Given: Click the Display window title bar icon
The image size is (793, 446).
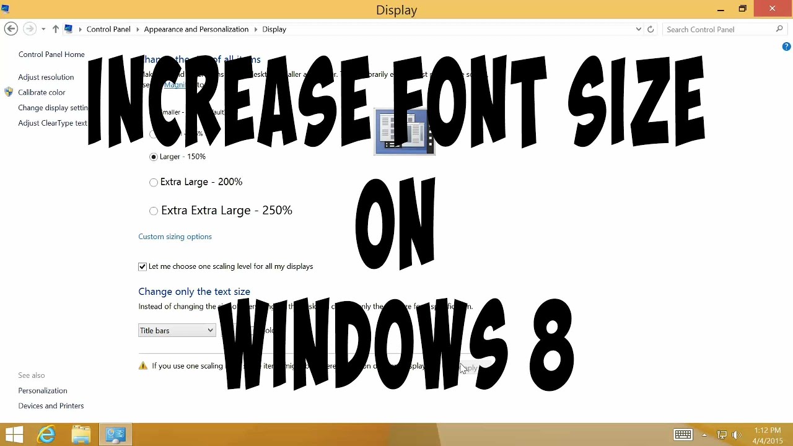Looking at the screenshot, I should click(x=6, y=9).
